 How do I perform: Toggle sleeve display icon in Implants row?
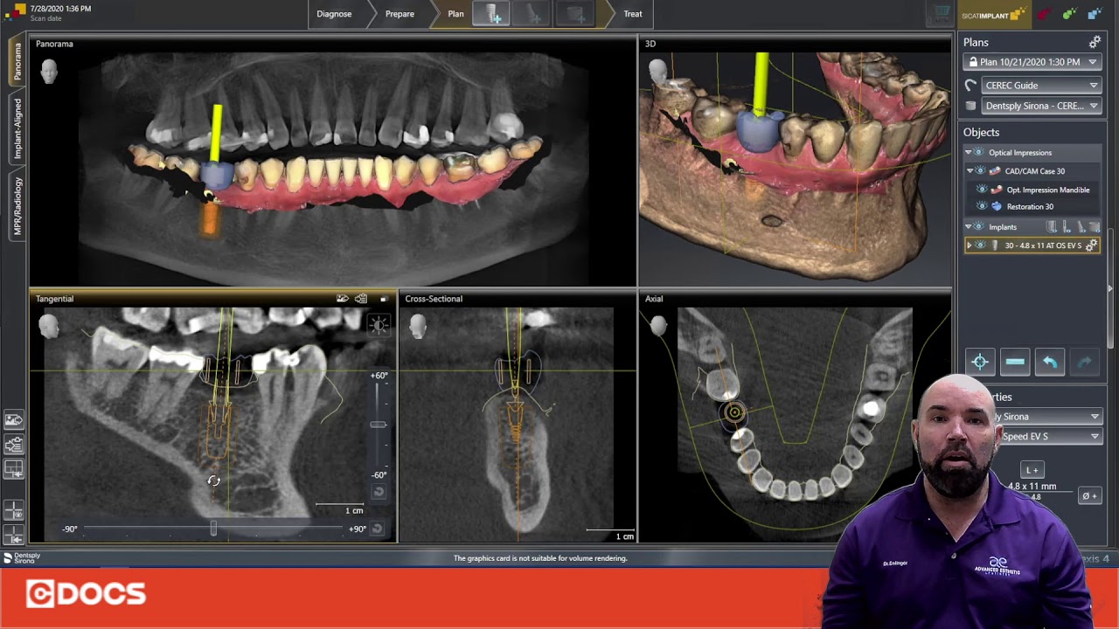(1095, 227)
